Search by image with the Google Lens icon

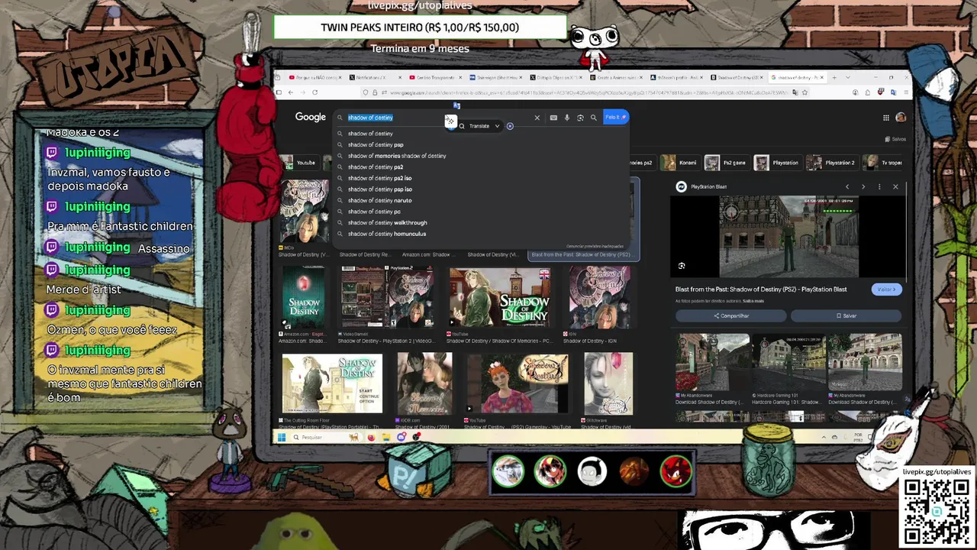[580, 118]
